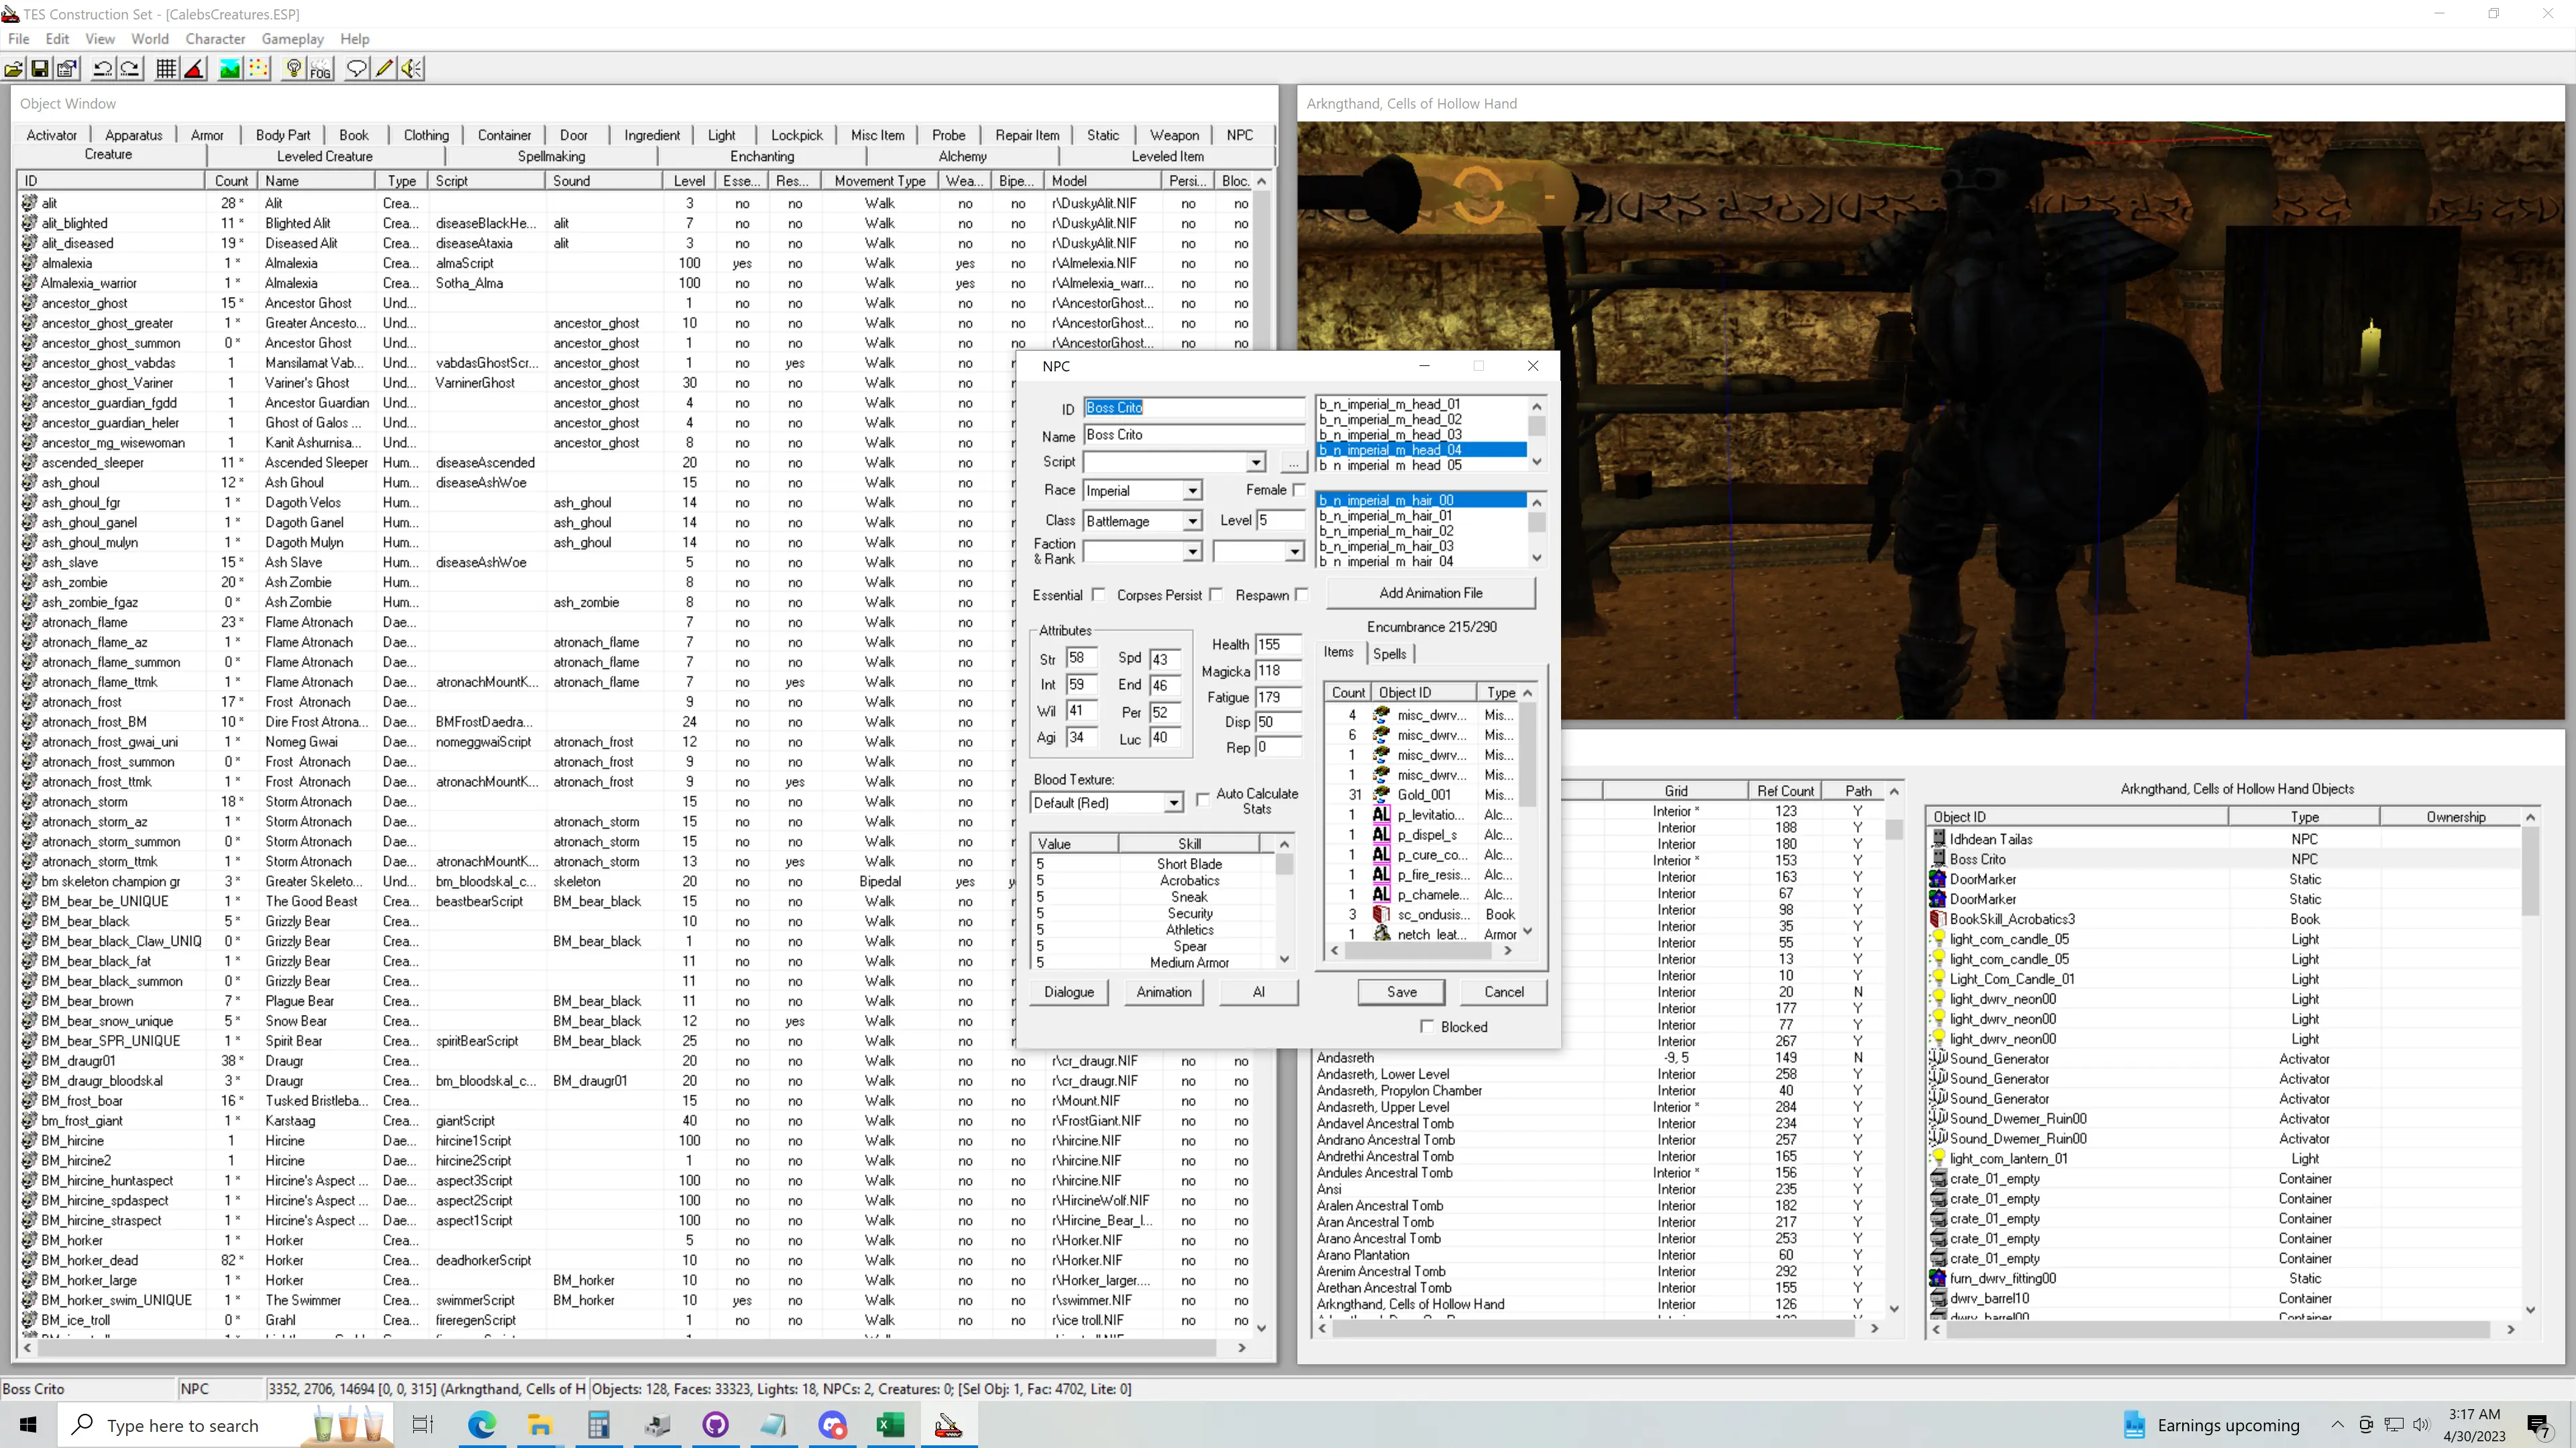Click the BookSkill_Acrobatics3 book icon in cell objects
The width and height of the screenshot is (2576, 1448).
coord(1938,919)
